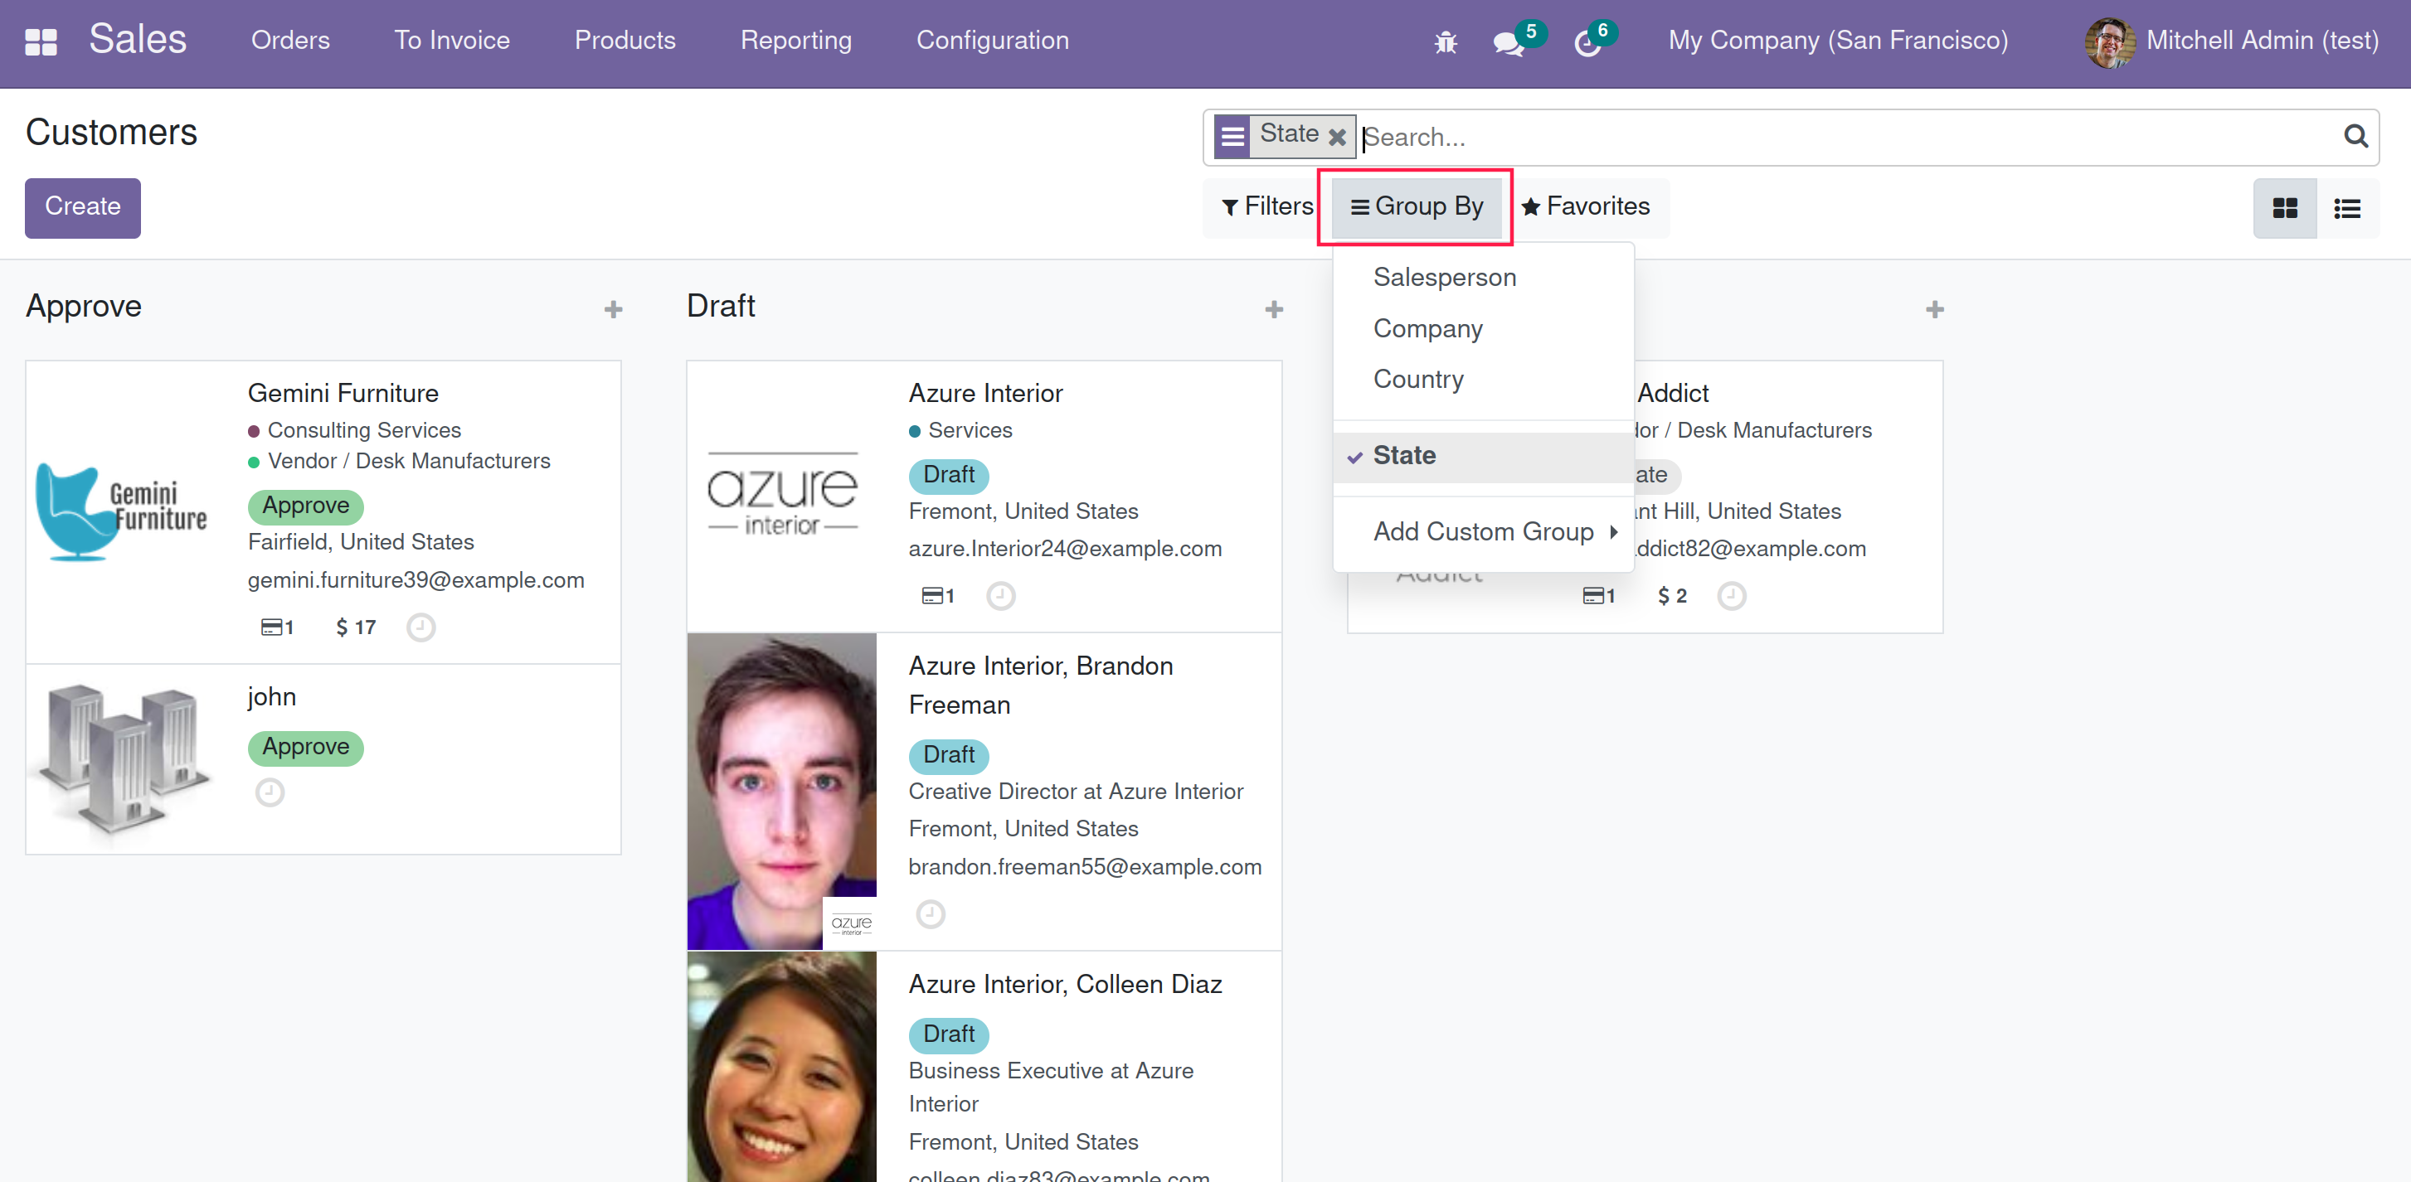
Task: Click Brandon Freeman photo thumbnail
Action: pyautogui.click(x=781, y=792)
